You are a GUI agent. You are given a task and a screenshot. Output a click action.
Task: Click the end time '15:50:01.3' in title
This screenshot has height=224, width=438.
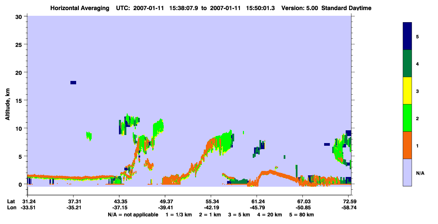point(261,8)
